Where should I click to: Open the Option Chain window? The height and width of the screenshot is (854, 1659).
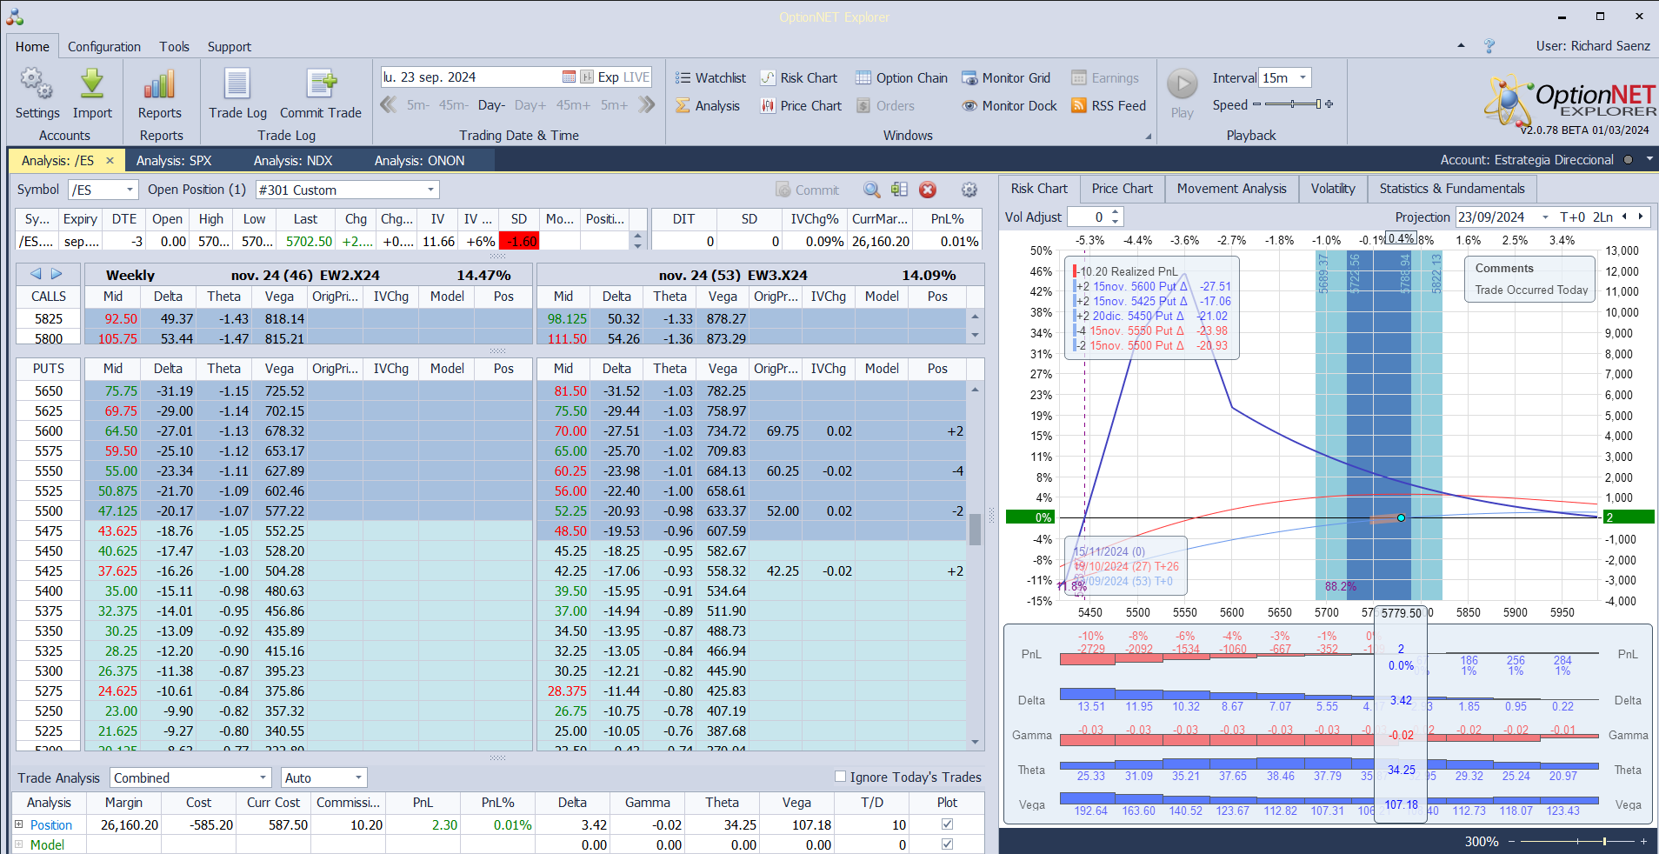[x=902, y=78]
